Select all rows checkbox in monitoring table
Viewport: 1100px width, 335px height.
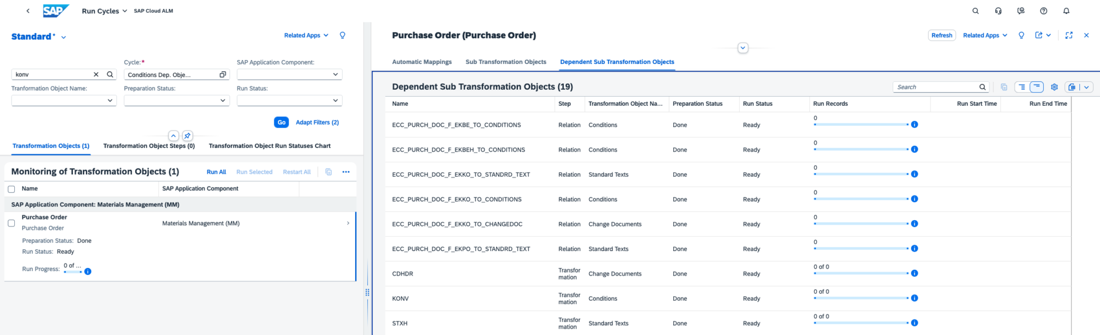click(x=11, y=189)
